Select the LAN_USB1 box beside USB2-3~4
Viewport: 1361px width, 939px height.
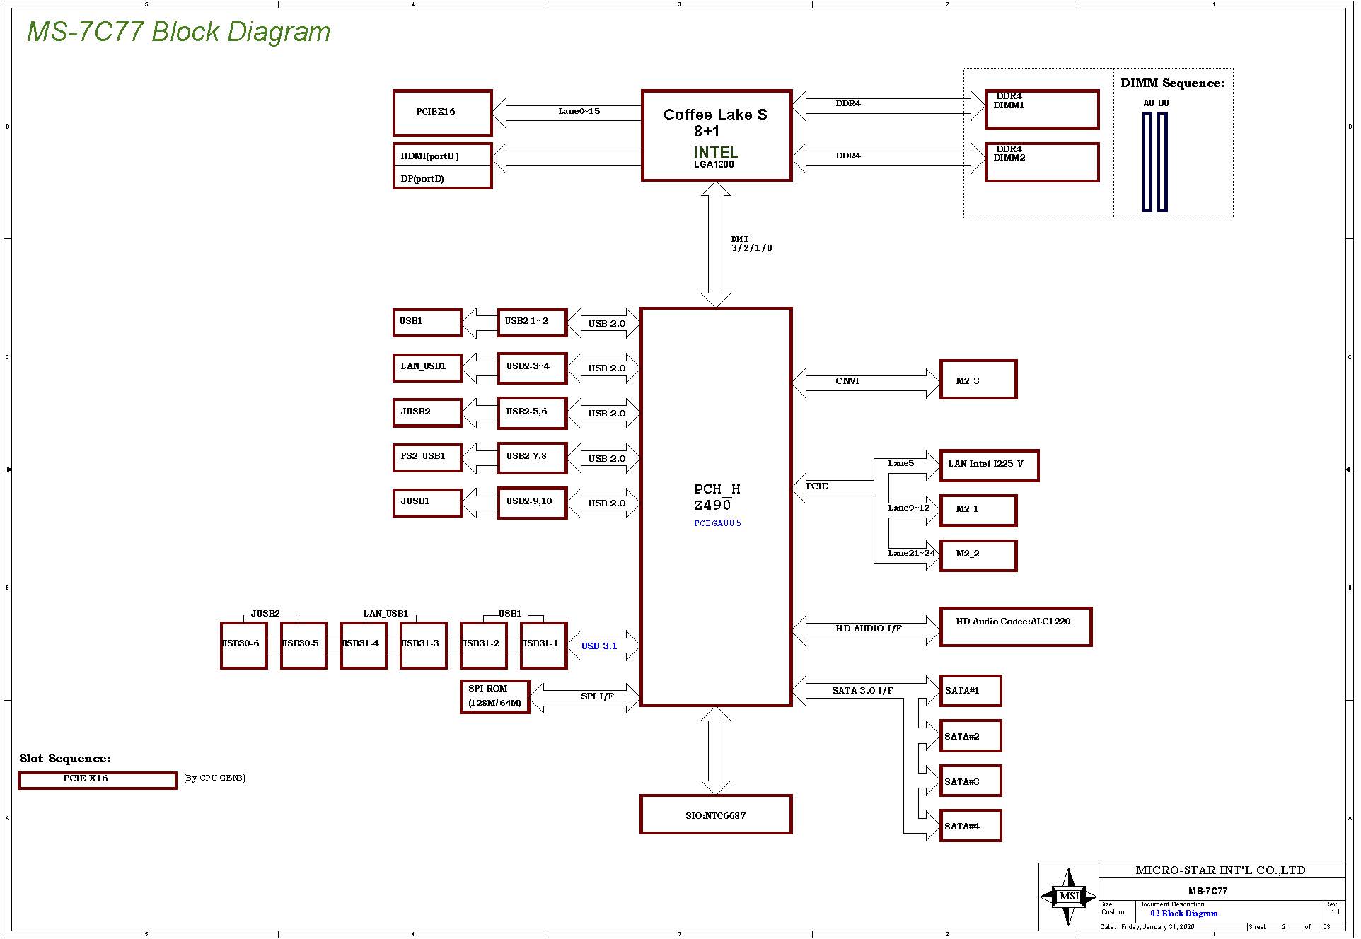427,368
